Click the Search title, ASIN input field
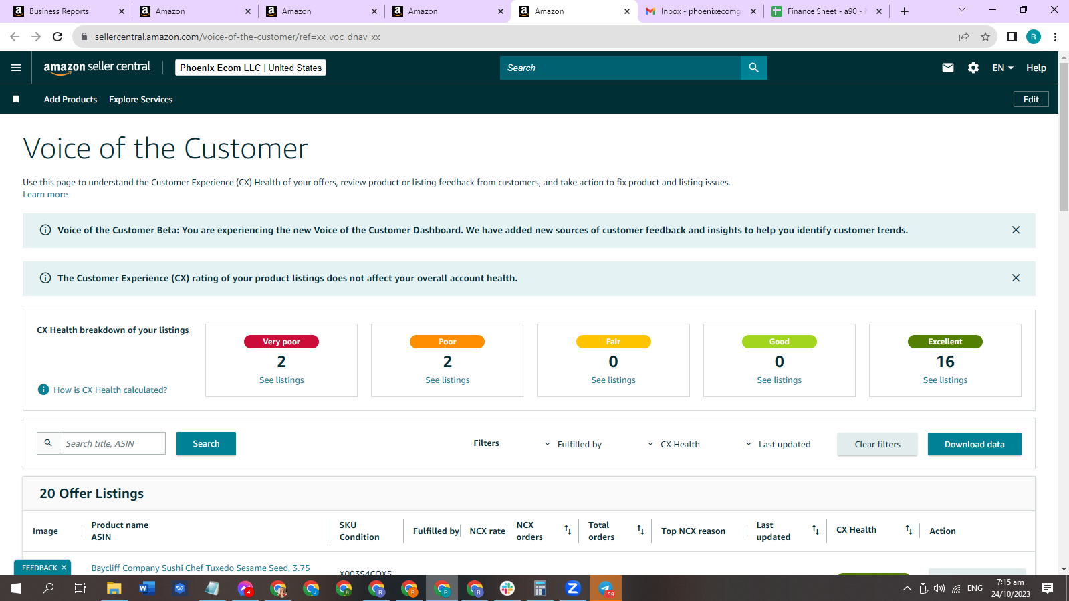The width and height of the screenshot is (1069, 601). tap(112, 443)
